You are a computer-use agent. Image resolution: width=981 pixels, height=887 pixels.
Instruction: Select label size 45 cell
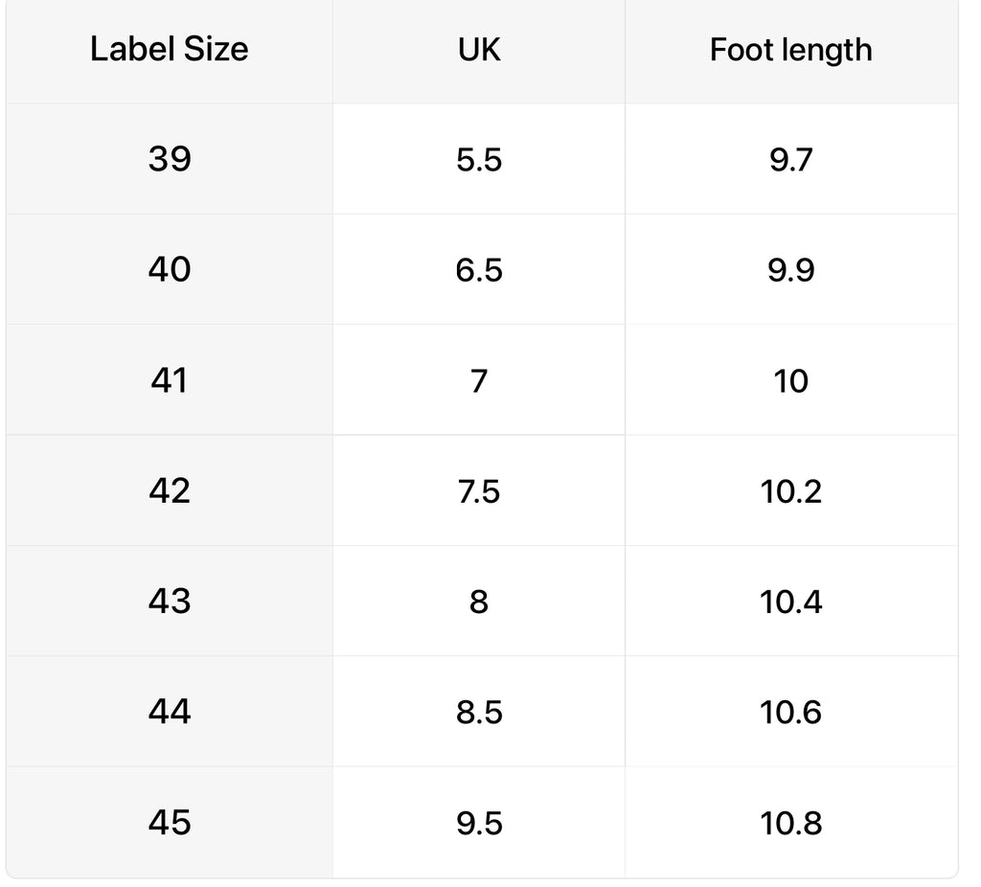(x=170, y=822)
